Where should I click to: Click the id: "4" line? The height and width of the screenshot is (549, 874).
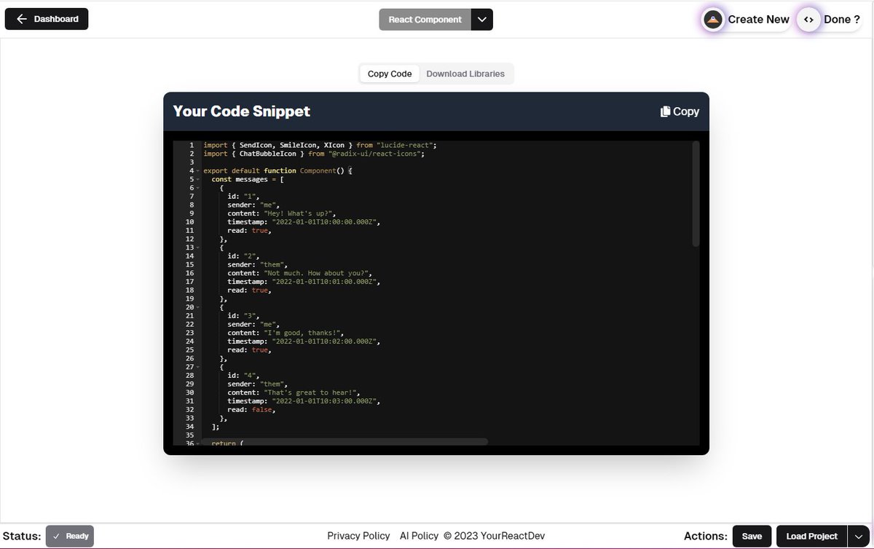click(x=244, y=376)
